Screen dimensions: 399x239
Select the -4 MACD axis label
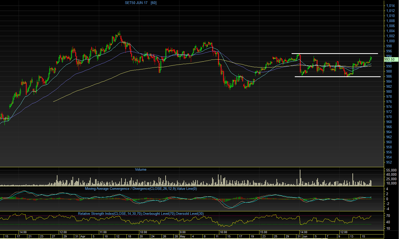click(x=388, y=209)
